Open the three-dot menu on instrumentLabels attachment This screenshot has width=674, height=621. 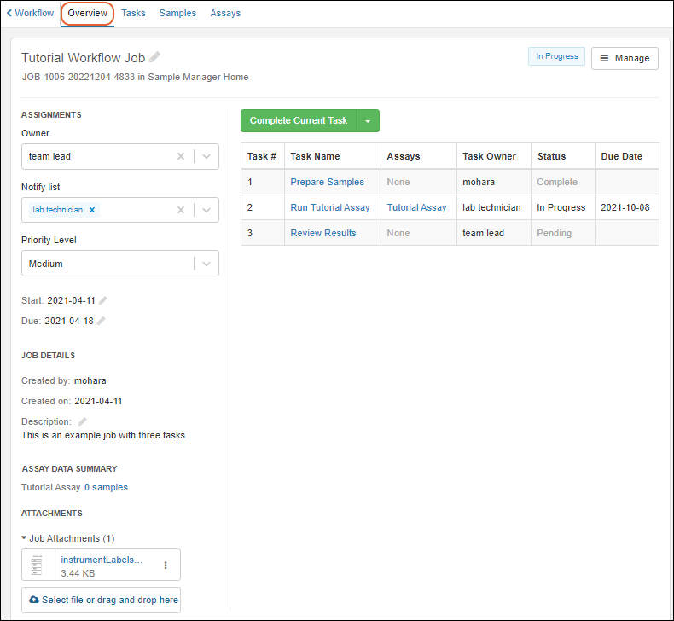tap(166, 565)
